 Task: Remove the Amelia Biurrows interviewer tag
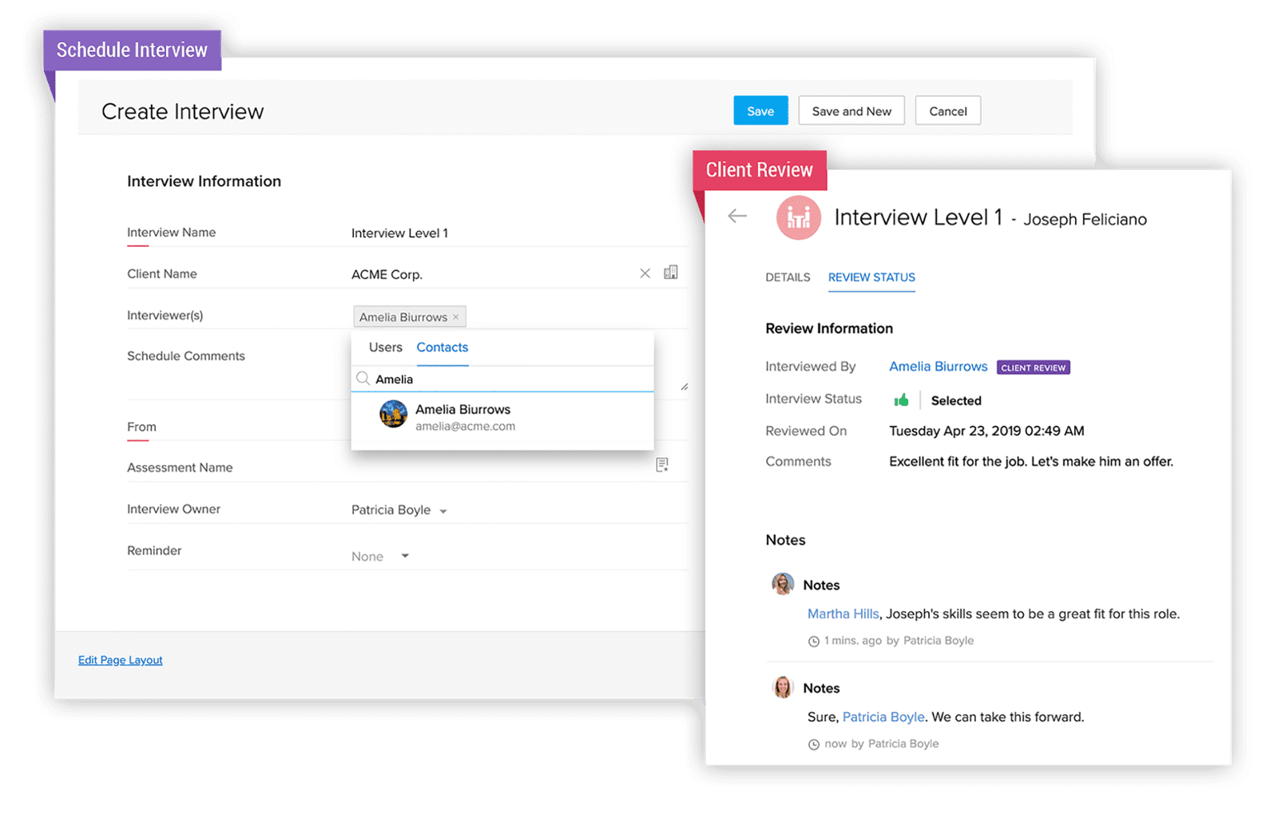click(456, 317)
